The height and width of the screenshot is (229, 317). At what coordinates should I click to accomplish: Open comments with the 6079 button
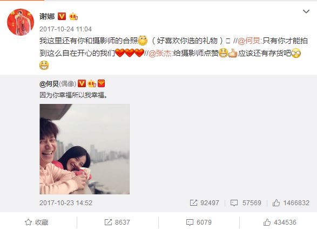tap(199, 223)
